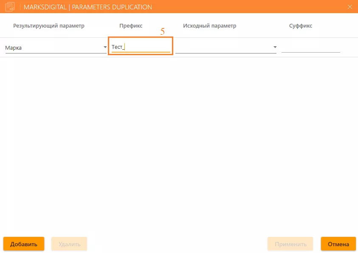The height and width of the screenshot is (253, 358).
Task: Cancel with the Отмена button
Action: click(338, 244)
